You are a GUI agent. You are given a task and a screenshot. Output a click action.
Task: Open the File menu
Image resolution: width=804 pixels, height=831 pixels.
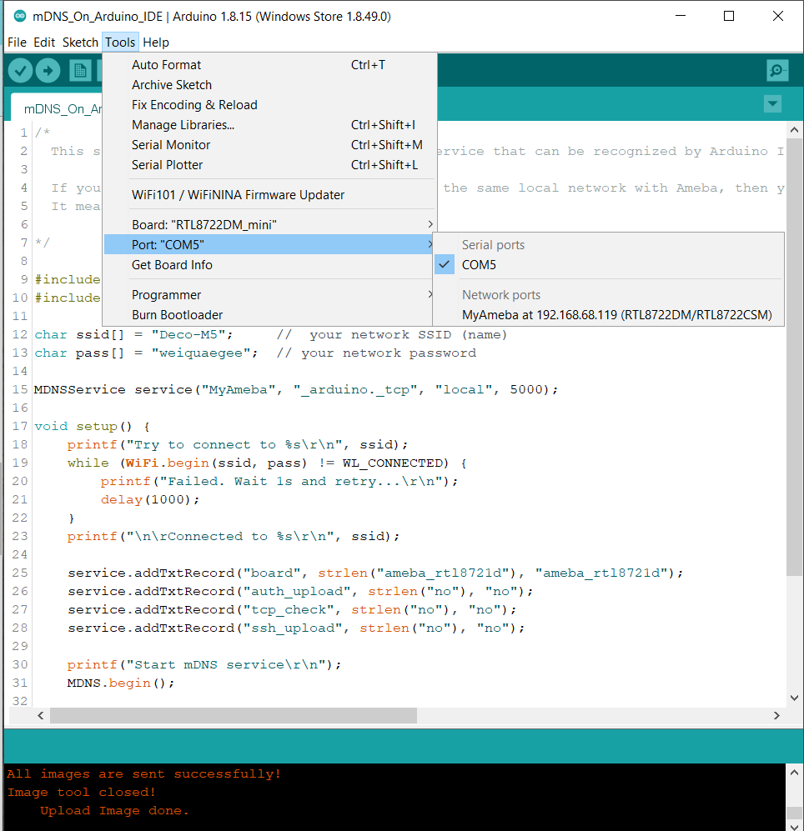pos(17,43)
